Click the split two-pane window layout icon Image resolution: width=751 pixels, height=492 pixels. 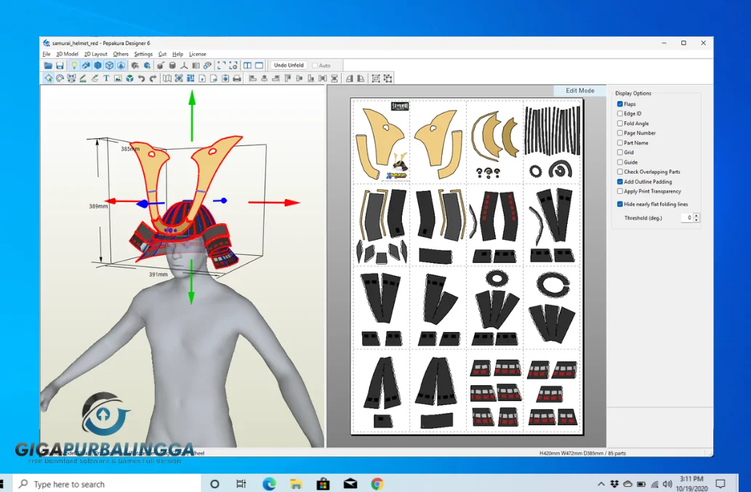(x=248, y=65)
